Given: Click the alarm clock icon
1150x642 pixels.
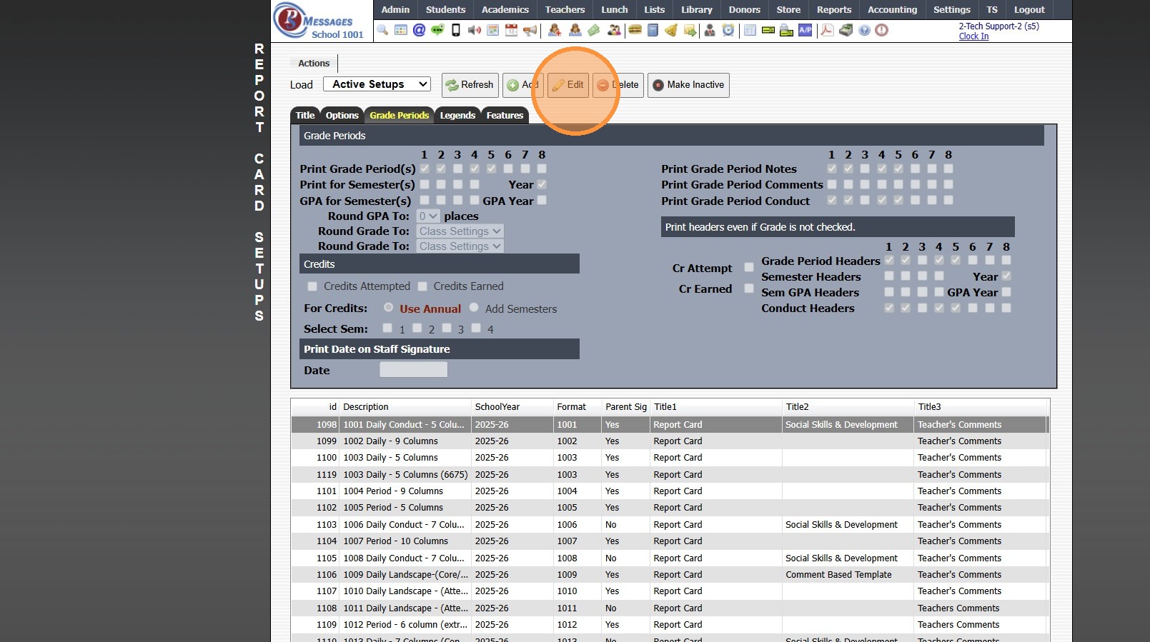Looking at the screenshot, I should point(728,30).
